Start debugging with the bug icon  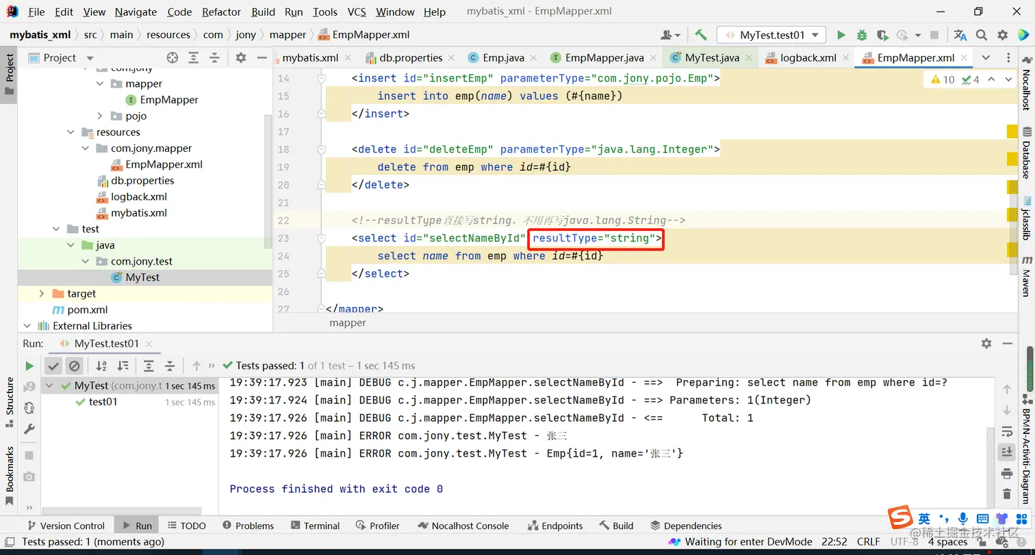tap(862, 35)
